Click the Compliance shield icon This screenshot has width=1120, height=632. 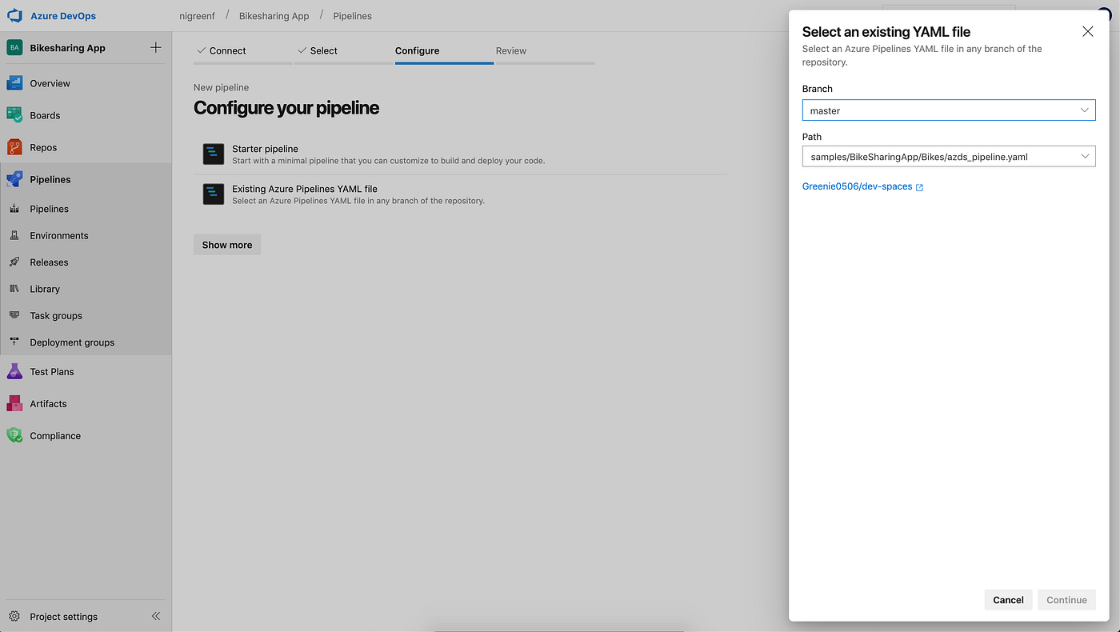tap(14, 435)
